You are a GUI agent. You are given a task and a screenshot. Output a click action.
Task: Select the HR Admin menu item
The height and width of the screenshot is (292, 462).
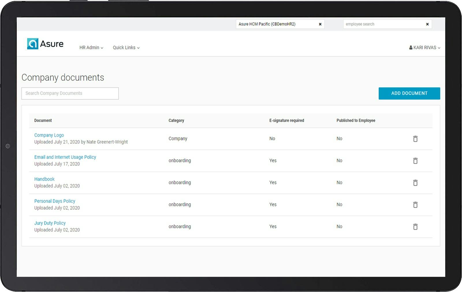[90, 48]
